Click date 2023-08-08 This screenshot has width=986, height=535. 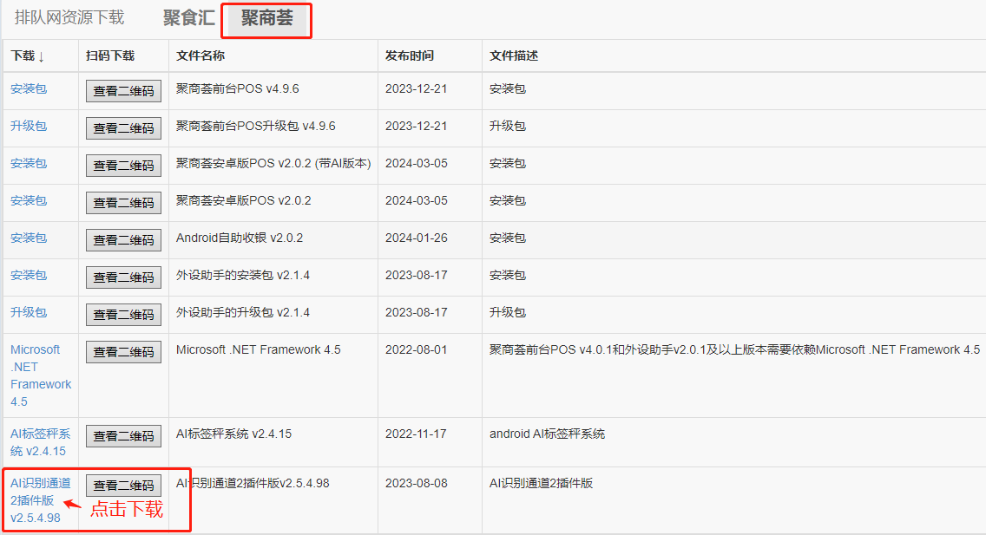coord(417,484)
